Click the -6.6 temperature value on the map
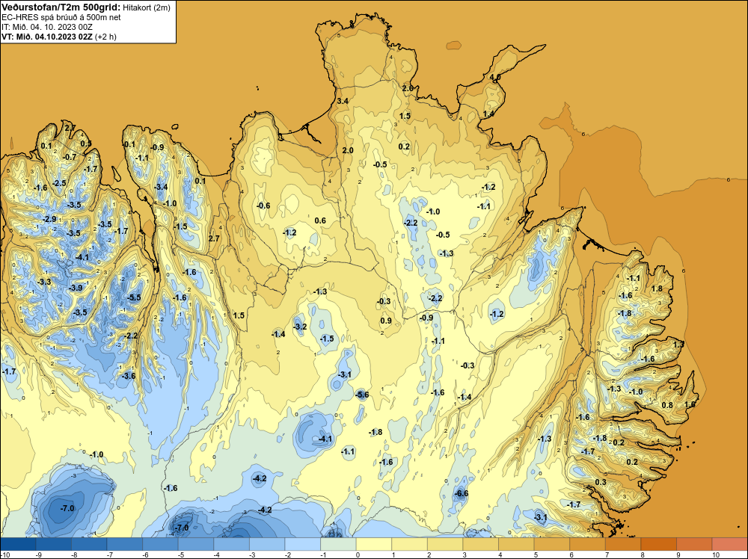This screenshot has width=748, height=559. [462, 493]
